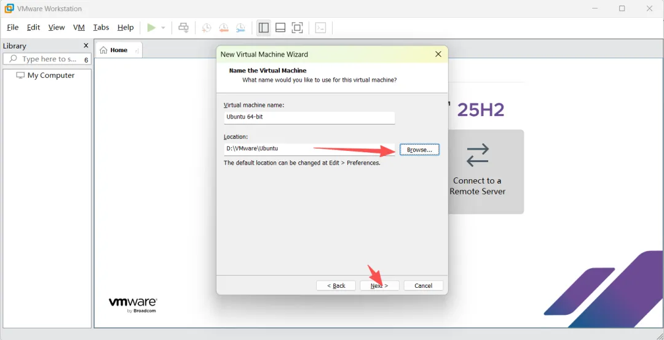Open the View menu
The image size is (664, 340).
(57, 28)
